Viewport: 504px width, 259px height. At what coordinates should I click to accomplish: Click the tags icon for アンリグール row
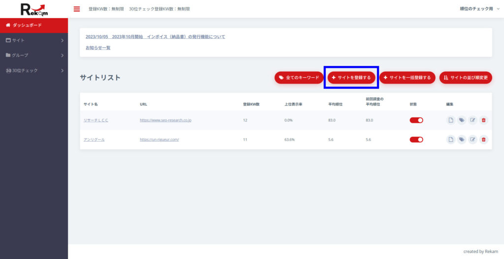point(461,140)
